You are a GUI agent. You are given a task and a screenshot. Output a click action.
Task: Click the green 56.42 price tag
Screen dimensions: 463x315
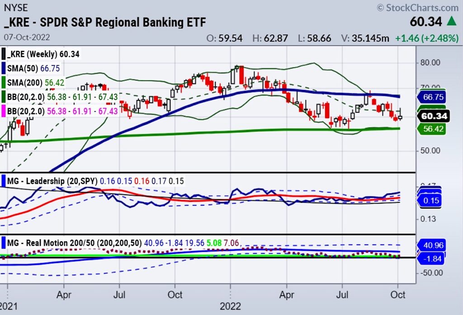click(431, 129)
